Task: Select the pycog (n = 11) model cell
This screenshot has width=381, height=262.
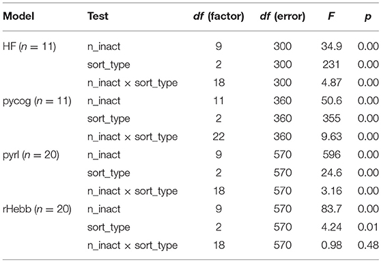Action: (x=37, y=101)
